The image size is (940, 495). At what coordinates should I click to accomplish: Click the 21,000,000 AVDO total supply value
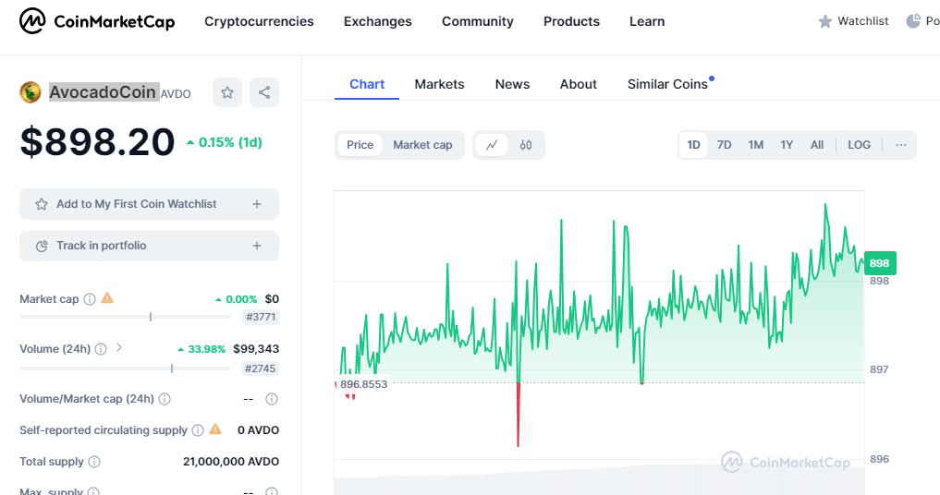coord(231,462)
